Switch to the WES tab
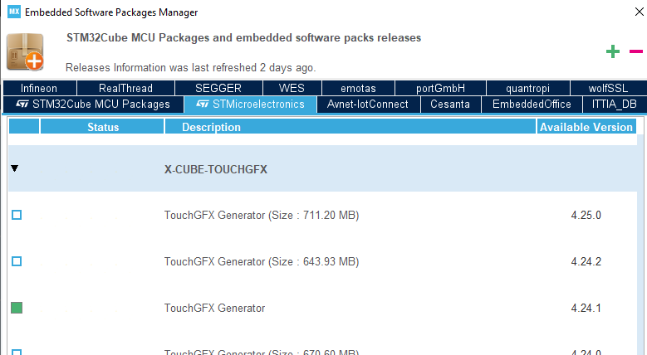647x355 pixels. [x=292, y=88]
